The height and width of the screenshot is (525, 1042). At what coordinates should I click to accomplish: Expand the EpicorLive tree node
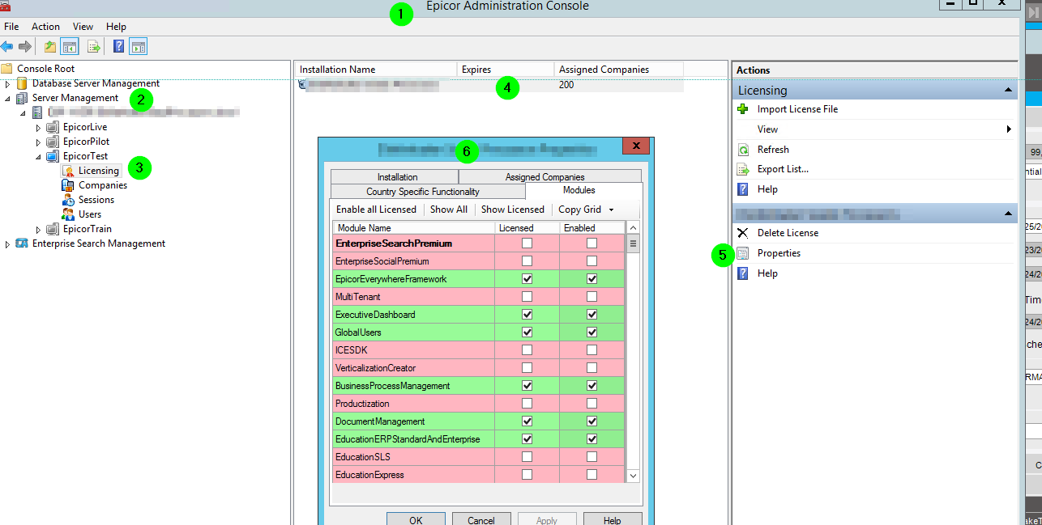(38, 128)
